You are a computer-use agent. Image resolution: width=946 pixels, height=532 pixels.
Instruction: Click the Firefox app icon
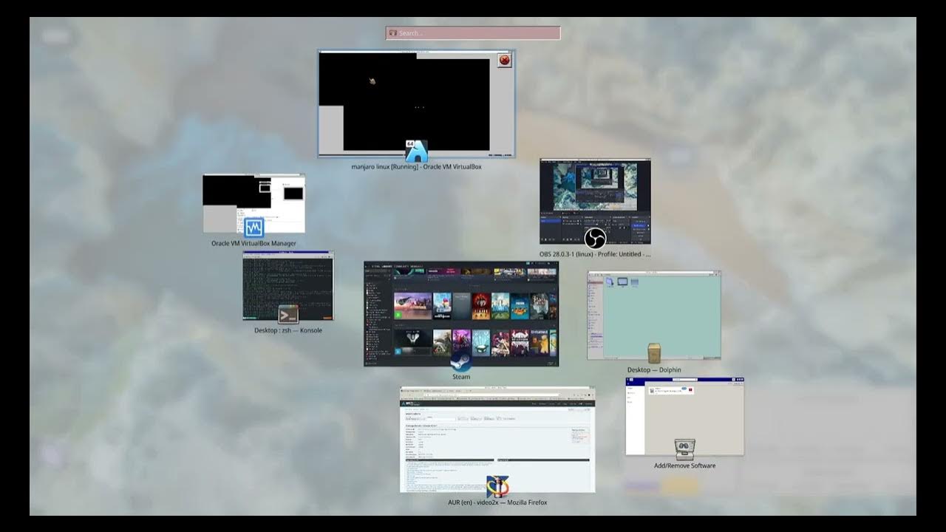[497, 487]
